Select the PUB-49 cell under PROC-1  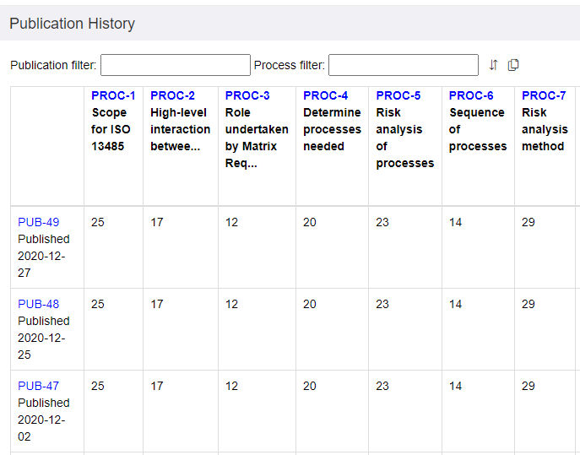coord(98,222)
